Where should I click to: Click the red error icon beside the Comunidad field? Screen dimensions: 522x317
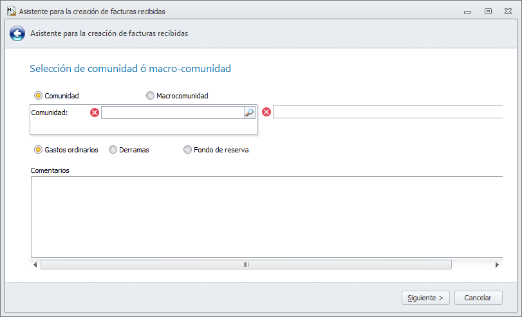click(x=95, y=113)
